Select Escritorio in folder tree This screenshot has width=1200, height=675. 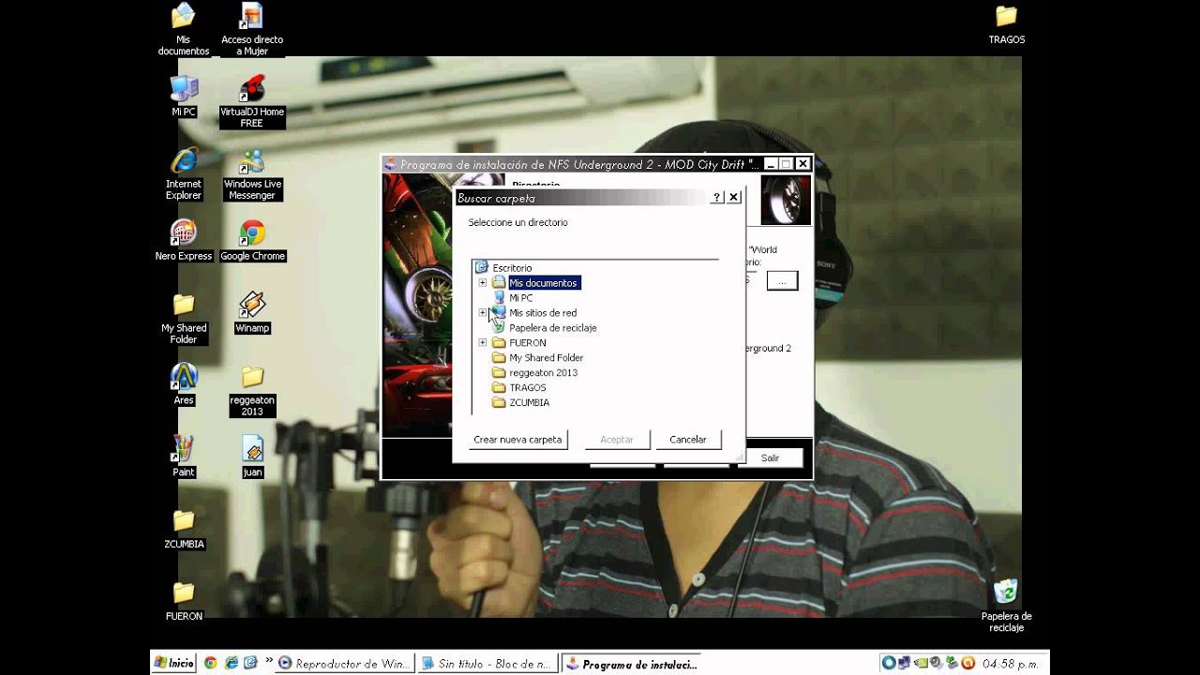[x=511, y=267]
